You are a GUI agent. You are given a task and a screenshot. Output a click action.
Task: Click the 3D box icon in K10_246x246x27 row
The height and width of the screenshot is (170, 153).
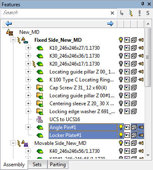tap(134, 48)
